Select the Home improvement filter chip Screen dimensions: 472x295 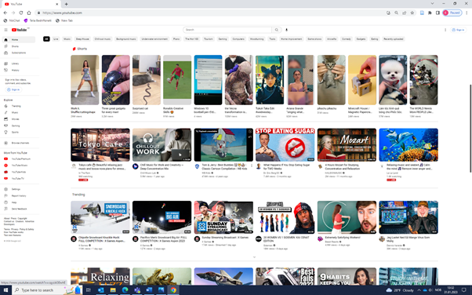pyautogui.click(x=291, y=39)
